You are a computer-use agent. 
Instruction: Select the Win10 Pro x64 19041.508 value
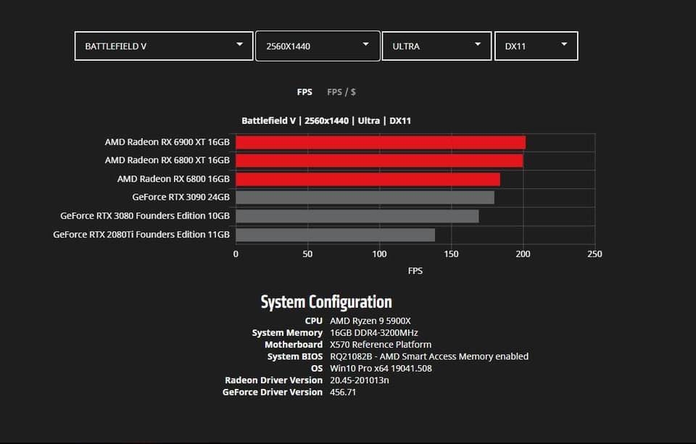[x=381, y=369]
